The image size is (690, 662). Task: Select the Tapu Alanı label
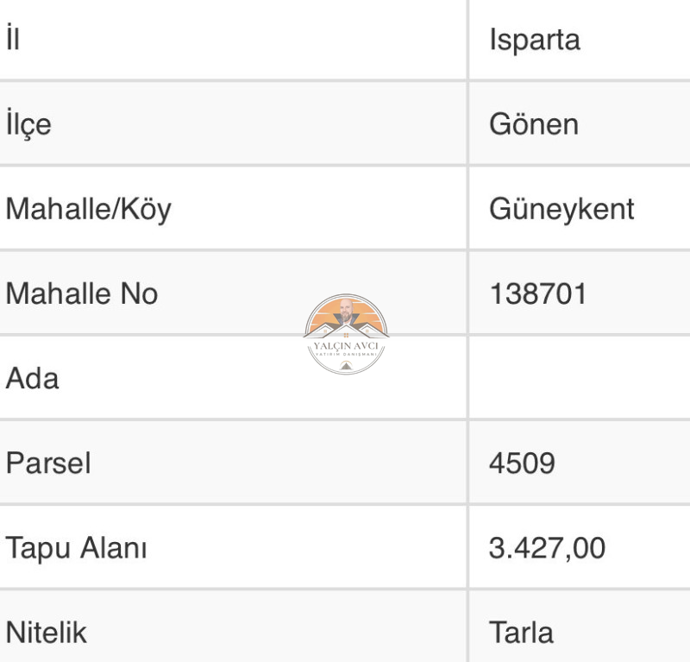coord(76,548)
